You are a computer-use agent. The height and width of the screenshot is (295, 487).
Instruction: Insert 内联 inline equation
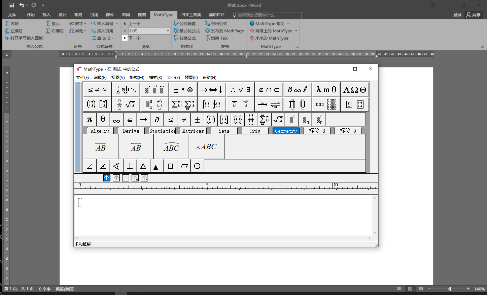click(12, 24)
